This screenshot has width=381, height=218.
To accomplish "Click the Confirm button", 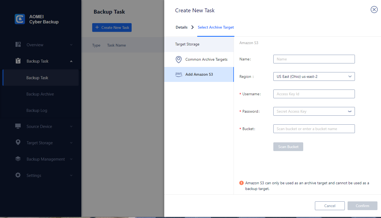I will pos(363,206).
